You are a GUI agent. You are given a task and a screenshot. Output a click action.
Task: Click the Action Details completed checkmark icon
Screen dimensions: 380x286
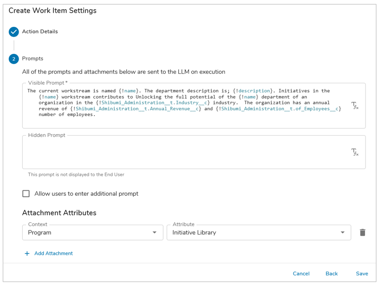point(14,32)
